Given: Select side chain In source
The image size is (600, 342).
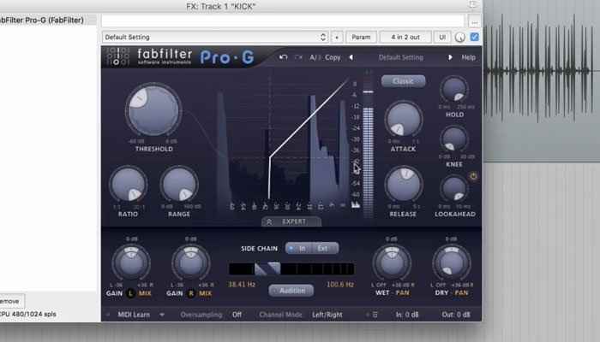Looking at the screenshot, I should click(299, 249).
